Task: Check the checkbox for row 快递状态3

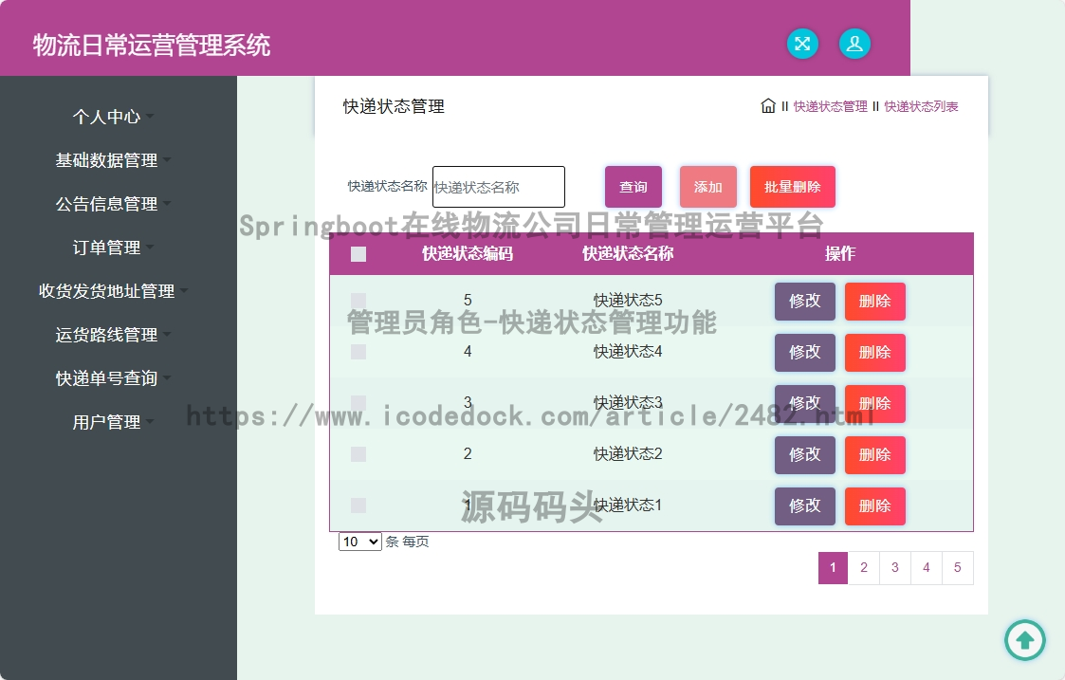Action: point(358,403)
